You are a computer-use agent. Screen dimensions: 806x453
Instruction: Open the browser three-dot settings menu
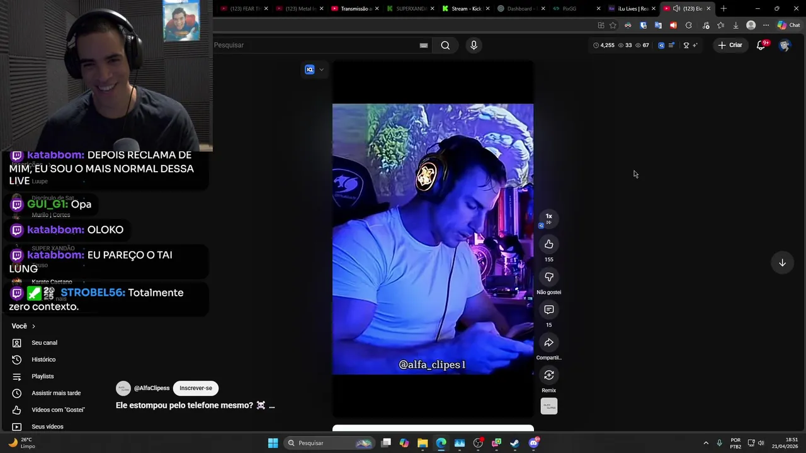[x=766, y=25]
